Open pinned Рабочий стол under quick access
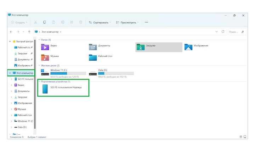The height and width of the screenshot is (152, 255). click(23, 47)
